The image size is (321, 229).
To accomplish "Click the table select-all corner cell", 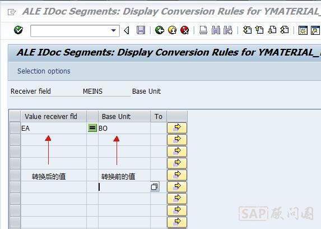I will (15, 116).
